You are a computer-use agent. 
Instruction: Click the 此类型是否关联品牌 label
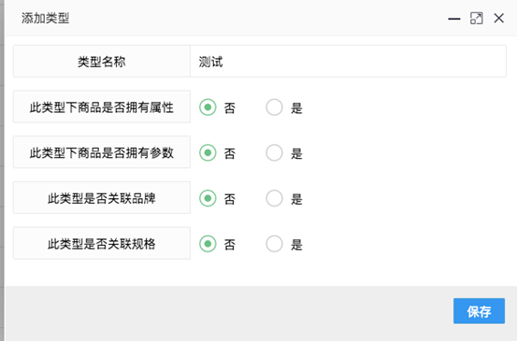coord(102,198)
